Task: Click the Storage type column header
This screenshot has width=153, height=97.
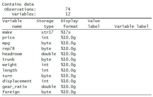Action: click(x=45, y=24)
